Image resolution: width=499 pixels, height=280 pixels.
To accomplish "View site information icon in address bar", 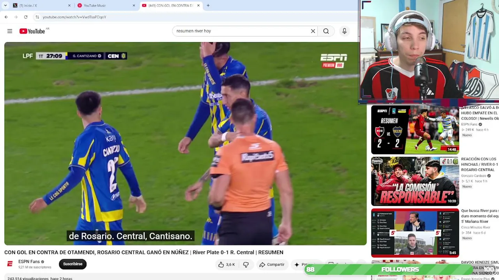I will click(x=37, y=17).
